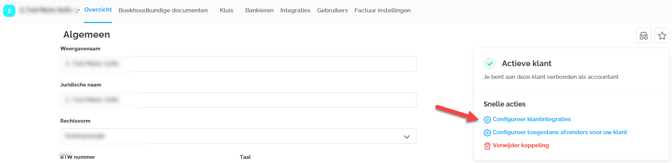The image size is (672, 163).
Task: Click the green checkmark Actieve klant icon
Action: [x=490, y=63]
